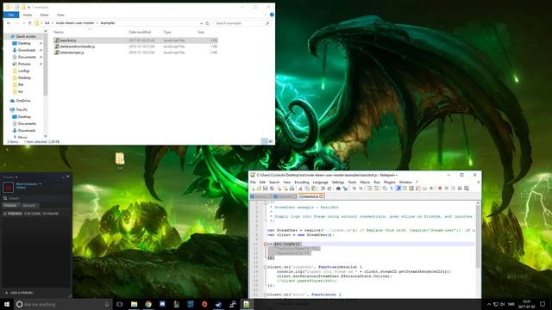Open the Home ribbon tab in Explorer
Image resolution: width=552 pixels, height=310 pixels.
(x=28, y=15)
